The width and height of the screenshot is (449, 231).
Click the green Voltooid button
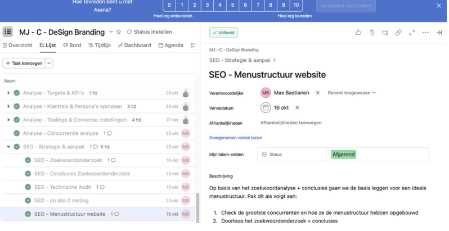[223, 33]
